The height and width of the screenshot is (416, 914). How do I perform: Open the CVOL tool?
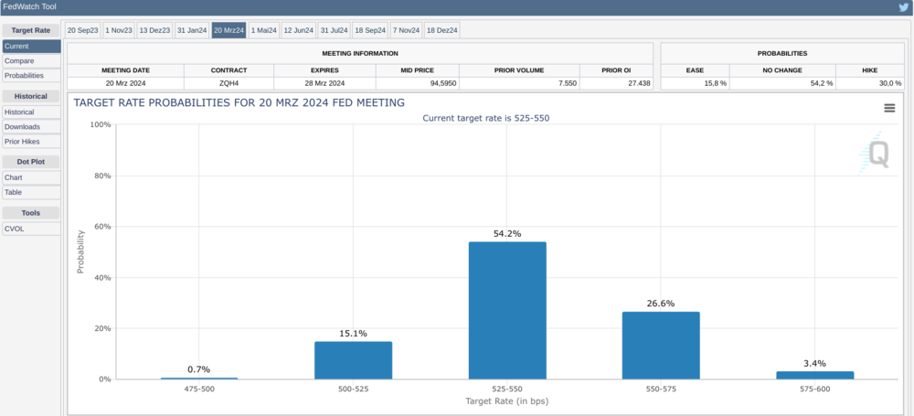(15, 229)
